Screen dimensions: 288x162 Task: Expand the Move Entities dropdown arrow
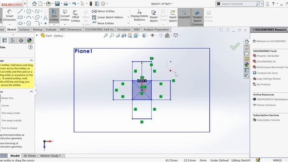tap(128, 23)
